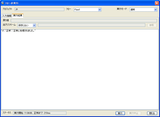The image size is (160, 117).
Task: Click the 出力ストリーム label
Action: pyautogui.click(x=9, y=25)
